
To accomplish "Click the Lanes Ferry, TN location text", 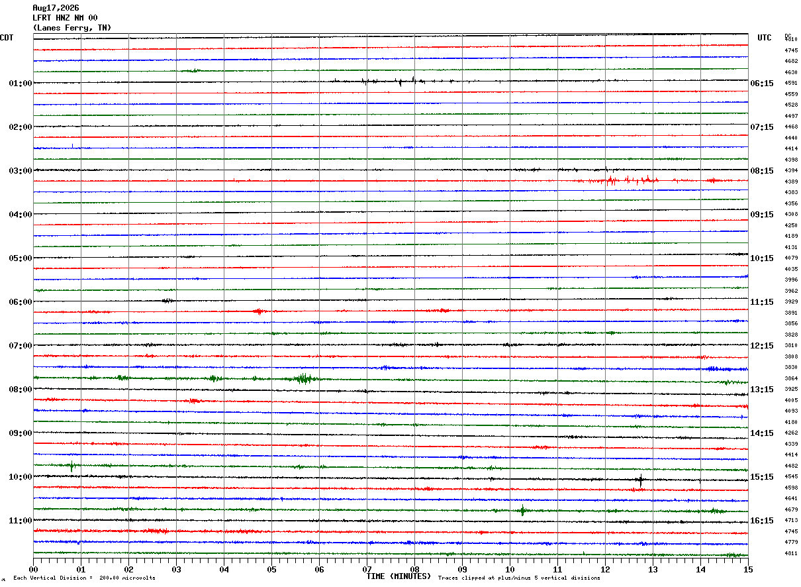I will tap(71, 28).
